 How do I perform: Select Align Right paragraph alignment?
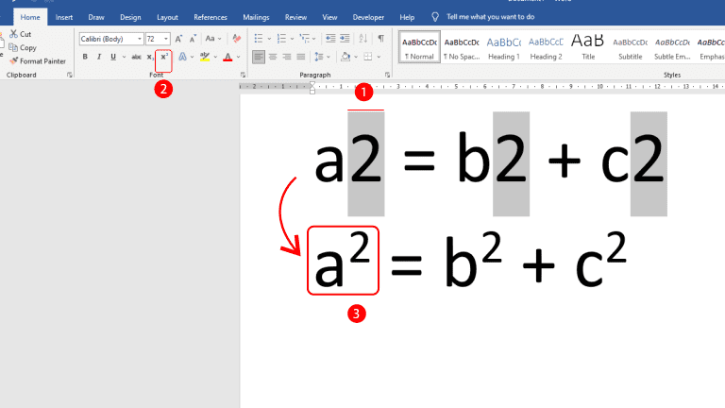287,57
